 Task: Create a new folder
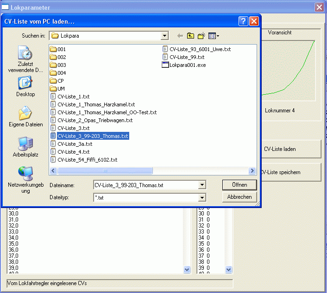click(201, 36)
